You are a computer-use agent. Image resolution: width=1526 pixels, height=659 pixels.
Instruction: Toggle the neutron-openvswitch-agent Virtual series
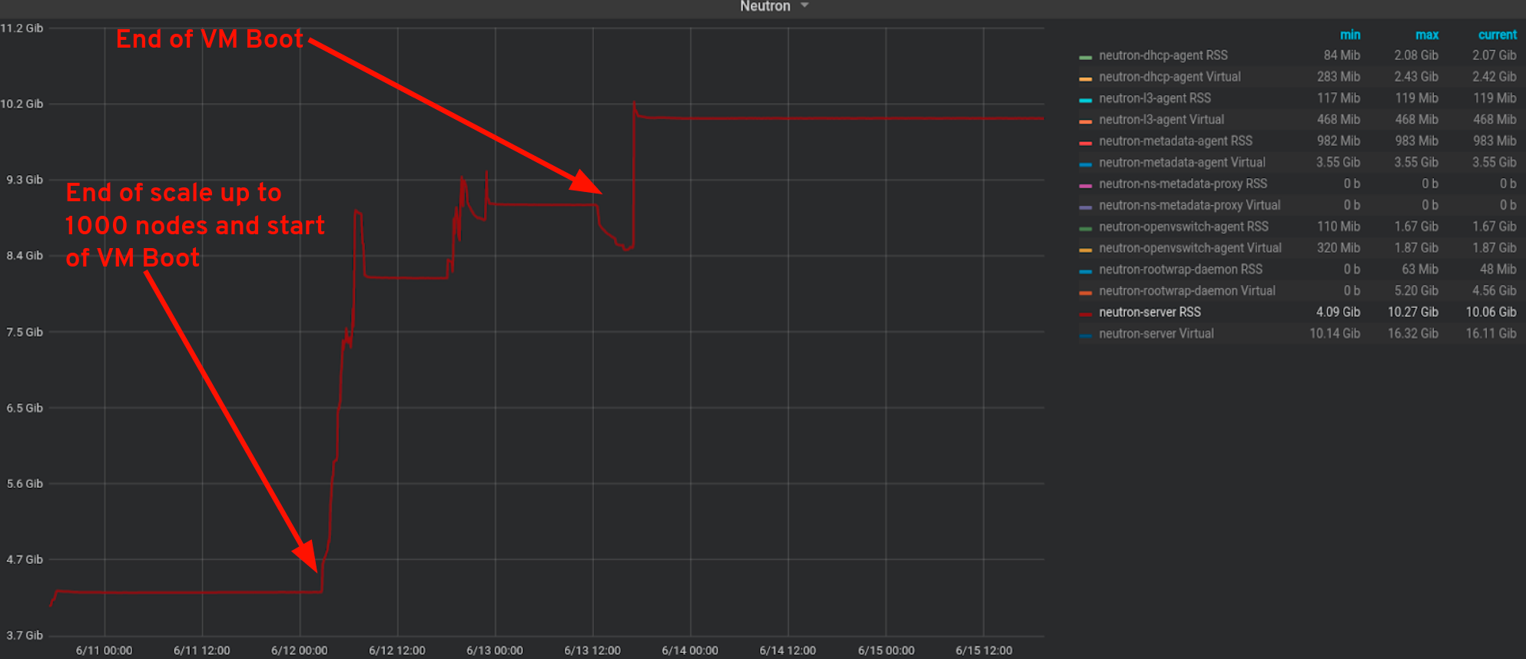[x=1190, y=248]
